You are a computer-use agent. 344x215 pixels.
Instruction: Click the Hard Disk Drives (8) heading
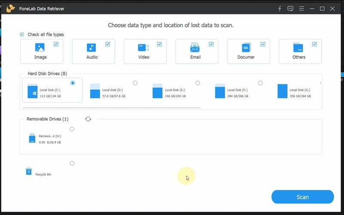(x=47, y=74)
